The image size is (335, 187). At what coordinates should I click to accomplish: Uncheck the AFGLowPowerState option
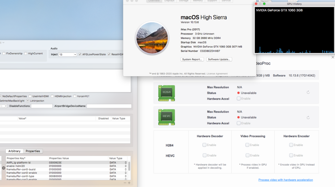(x=80, y=55)
